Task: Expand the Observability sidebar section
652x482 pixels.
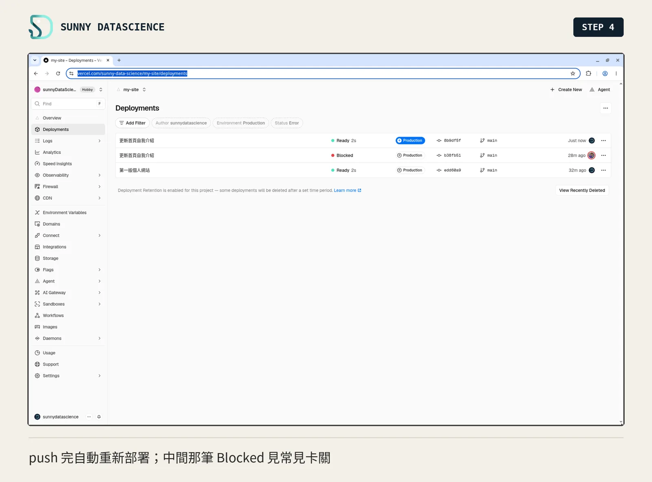Action: coord(99,175)
